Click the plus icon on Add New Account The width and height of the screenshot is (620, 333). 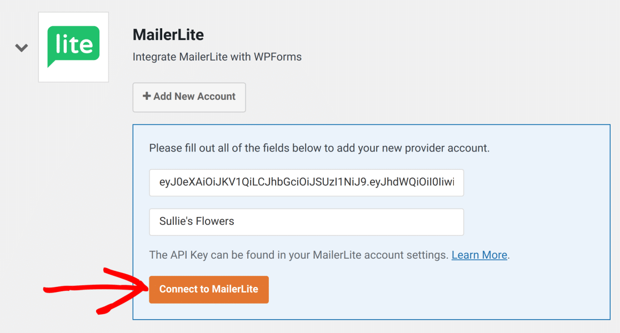pyautogui.click(x=146, y=96)
